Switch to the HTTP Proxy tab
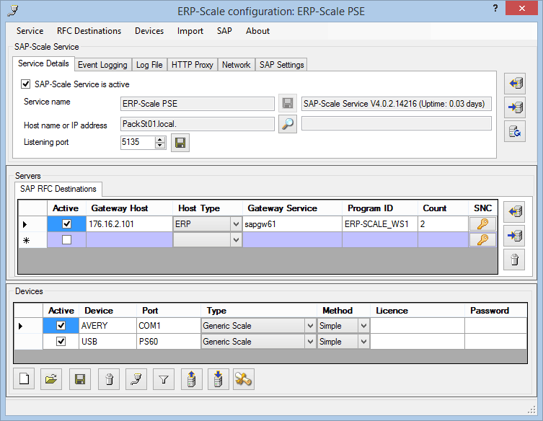The image size is (543, 421). (x=193, y=65)
